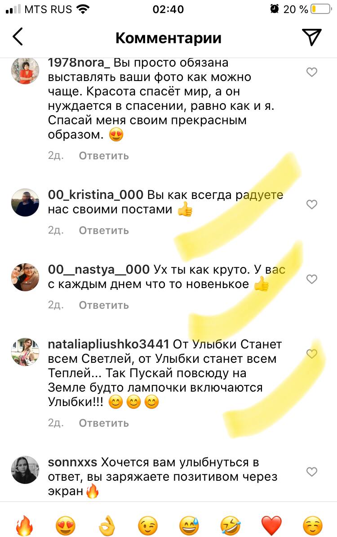337x537 pixels.
Task: Insert the OK hand emoji reaction
Action: (x=107, y=525)
